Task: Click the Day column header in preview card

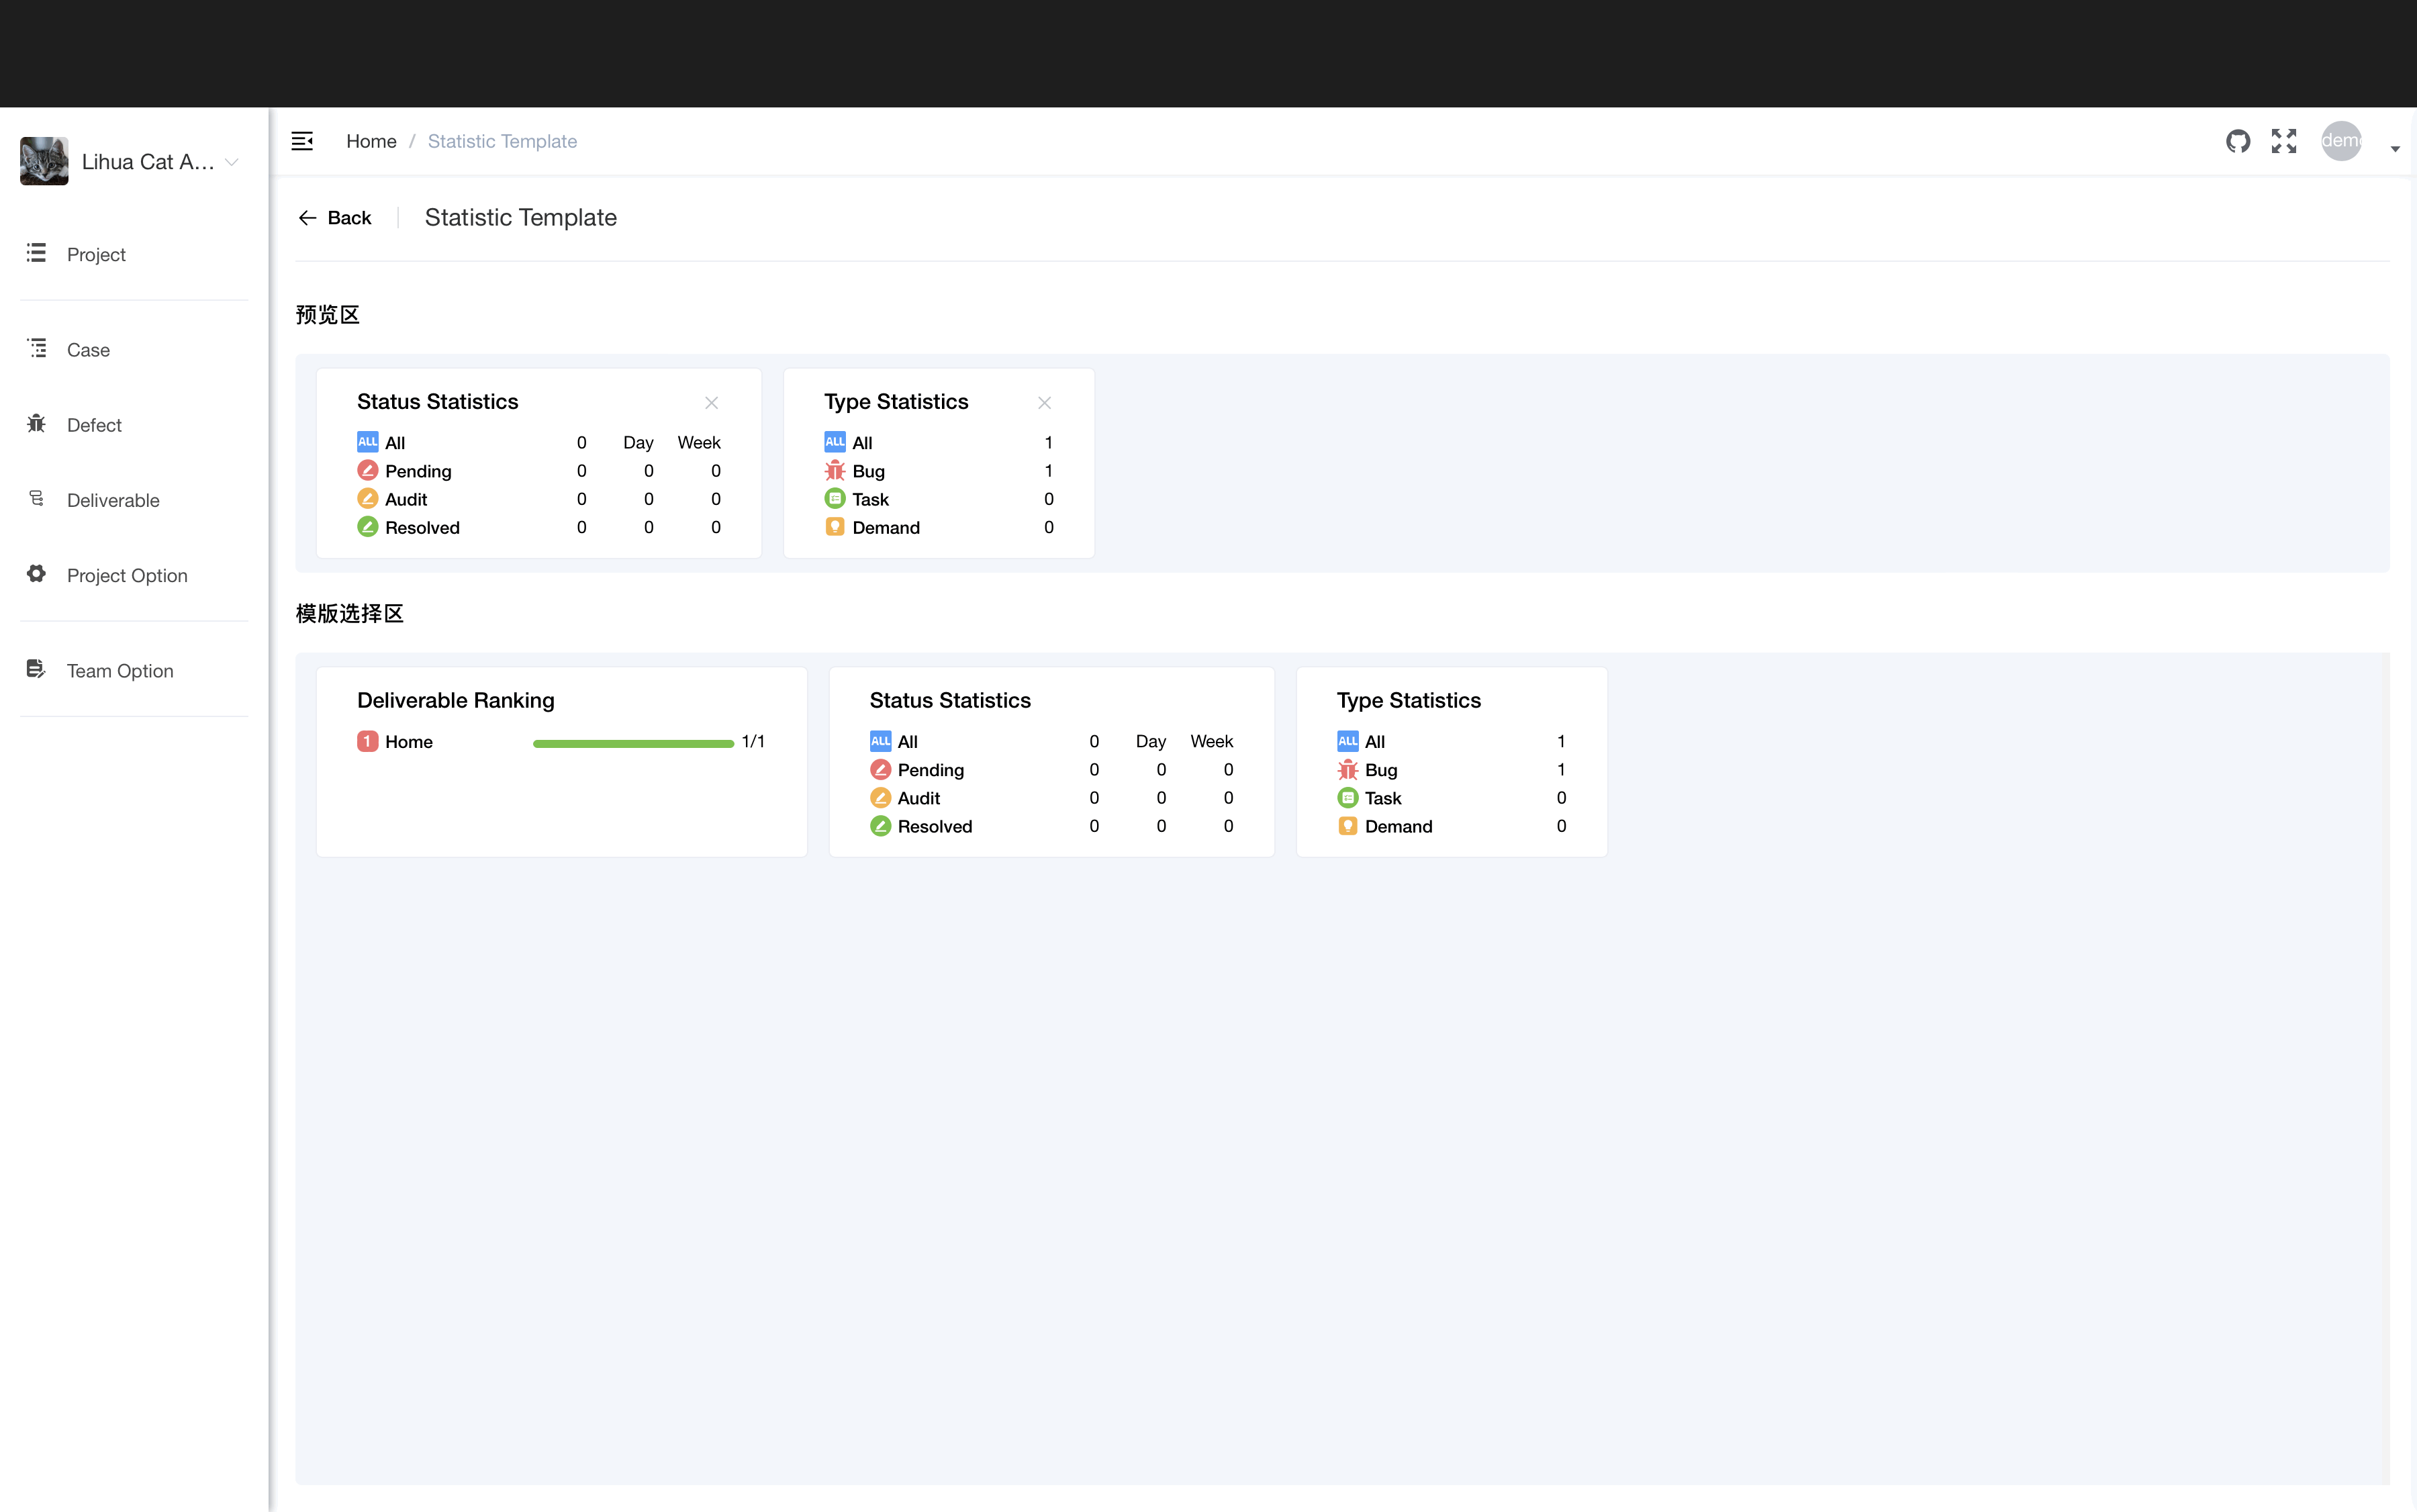Action: (638, 442)
